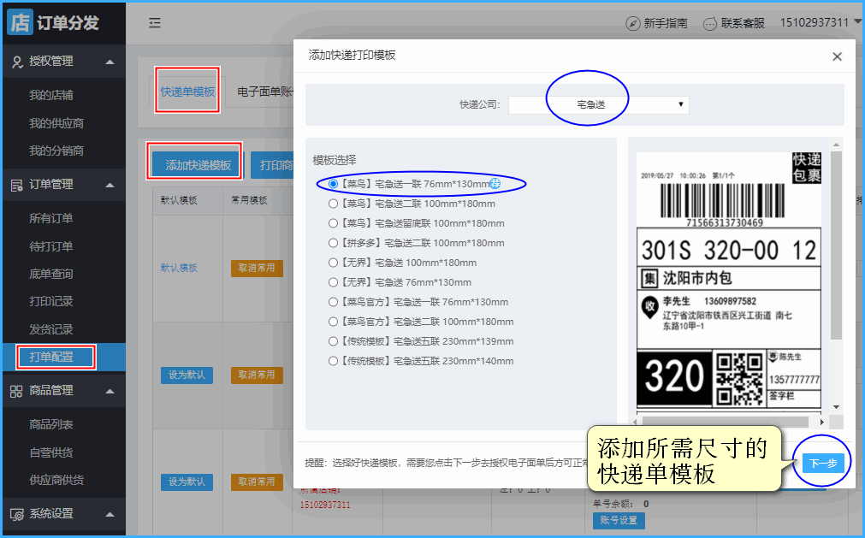The image size is (865, 538).
Task: Select 【菜鸟官方】宅急送二联 100mm*180mm template
Action: click(333, 322)
